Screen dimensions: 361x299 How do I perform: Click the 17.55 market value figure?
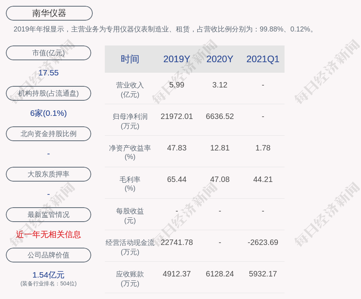pos(49,73)
